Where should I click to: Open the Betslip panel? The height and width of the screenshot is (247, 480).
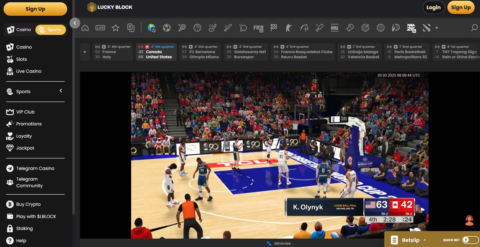(410, 240)
